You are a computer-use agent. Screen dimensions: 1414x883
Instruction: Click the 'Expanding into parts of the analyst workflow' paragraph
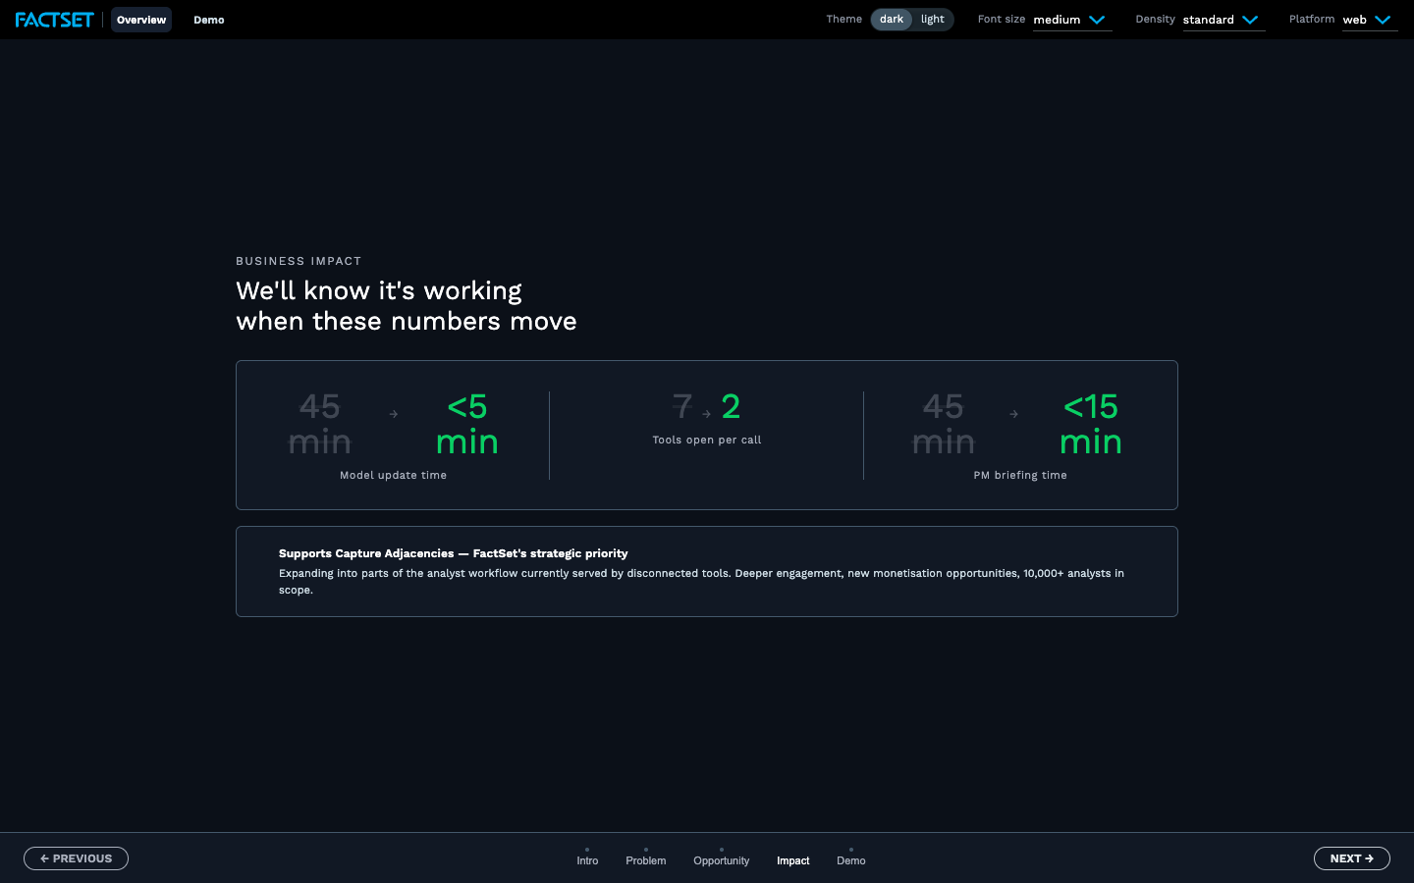[701, 581]
